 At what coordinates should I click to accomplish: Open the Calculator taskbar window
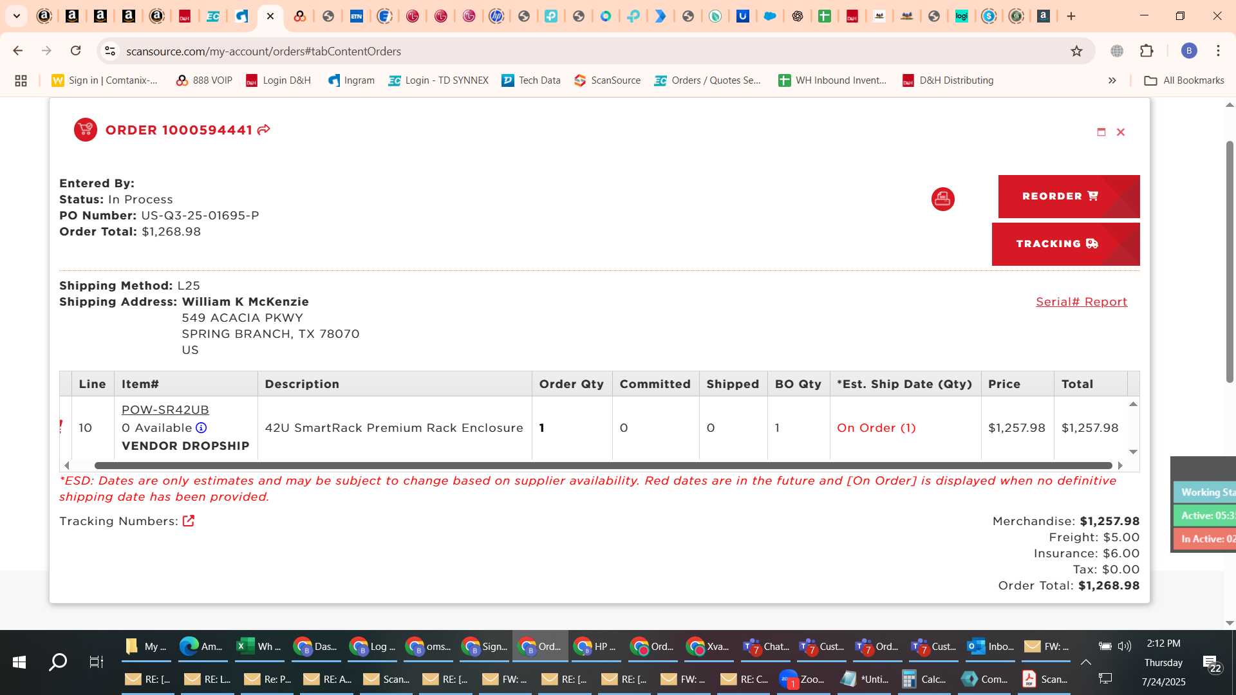(924, 679)
